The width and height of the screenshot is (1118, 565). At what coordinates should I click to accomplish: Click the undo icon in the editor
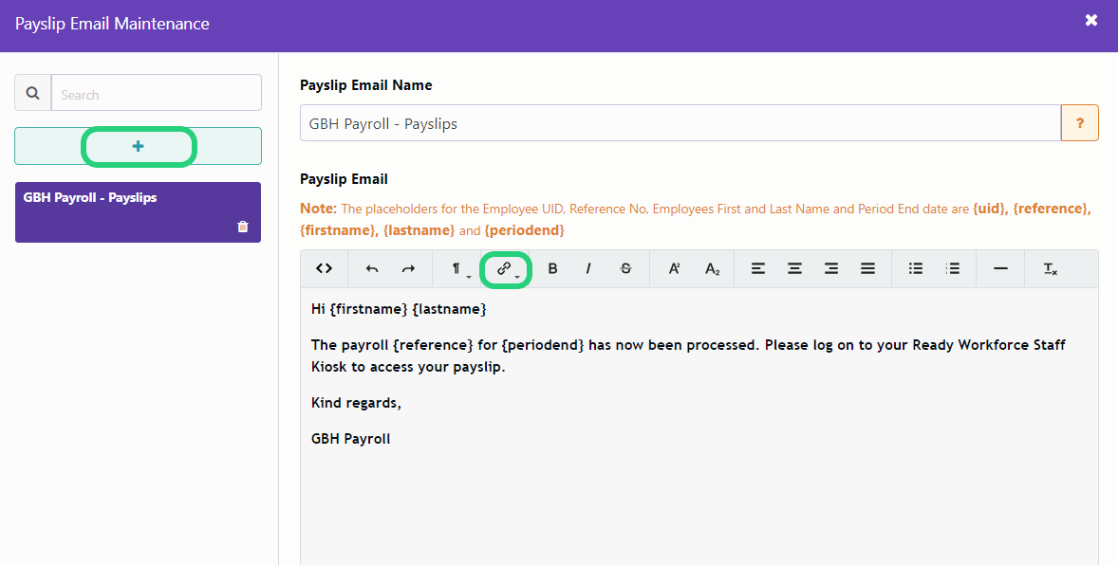pos(371,268)
